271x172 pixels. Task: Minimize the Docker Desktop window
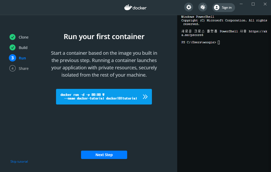point(241,4)
